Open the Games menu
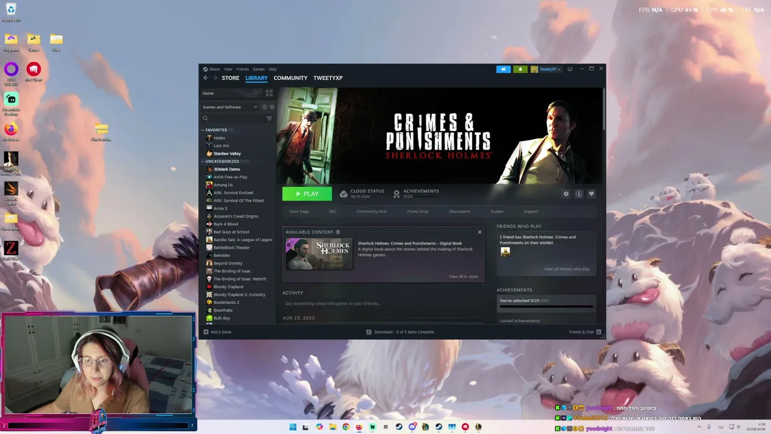Screen dimensions: 771x434 pyautogui.click(x=258, y=69)
